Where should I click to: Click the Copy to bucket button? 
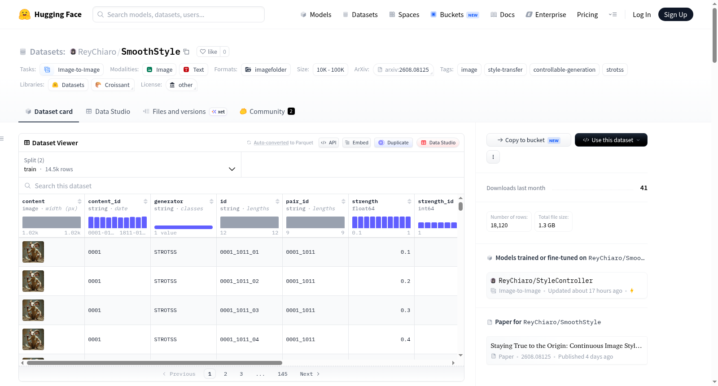pos(529,140)
